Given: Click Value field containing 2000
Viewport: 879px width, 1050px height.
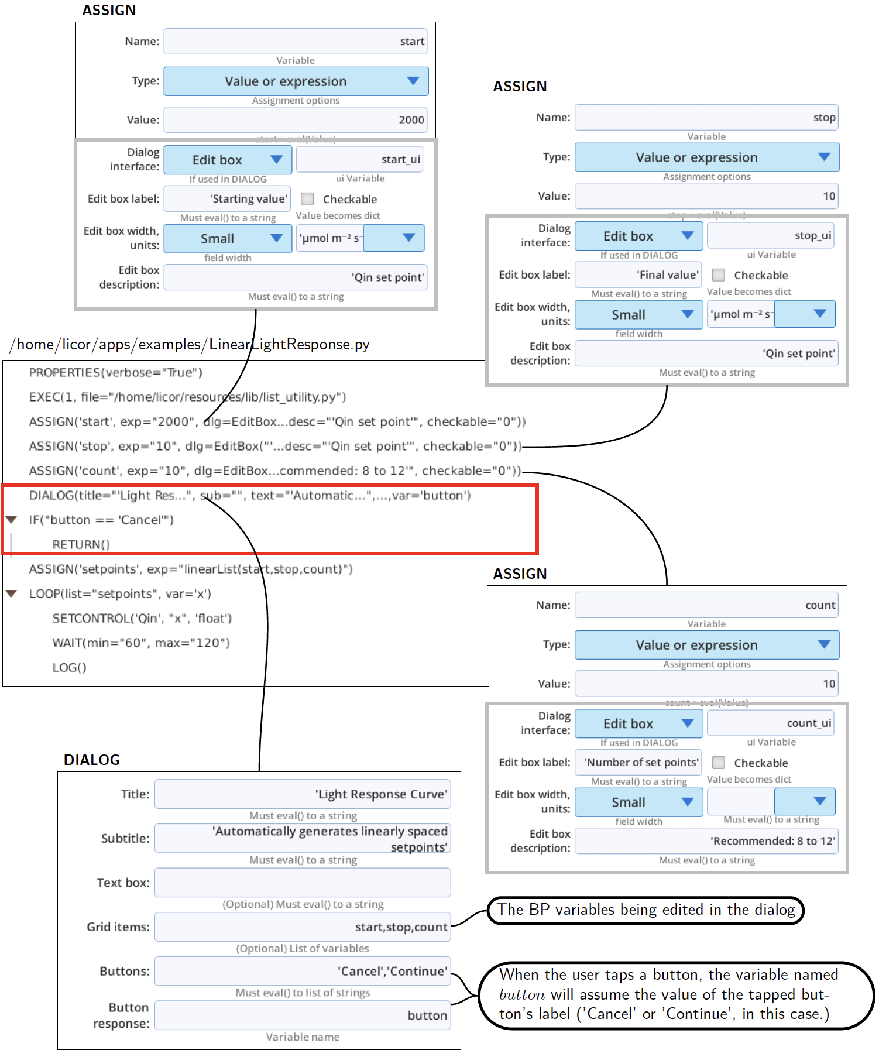Looking at the screenshot, I should click(296, 120).
